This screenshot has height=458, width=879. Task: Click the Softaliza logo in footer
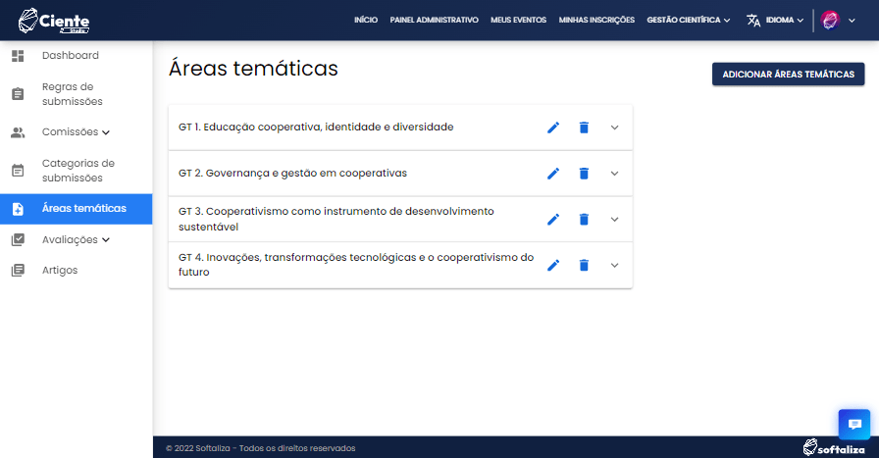click(834, 447)
